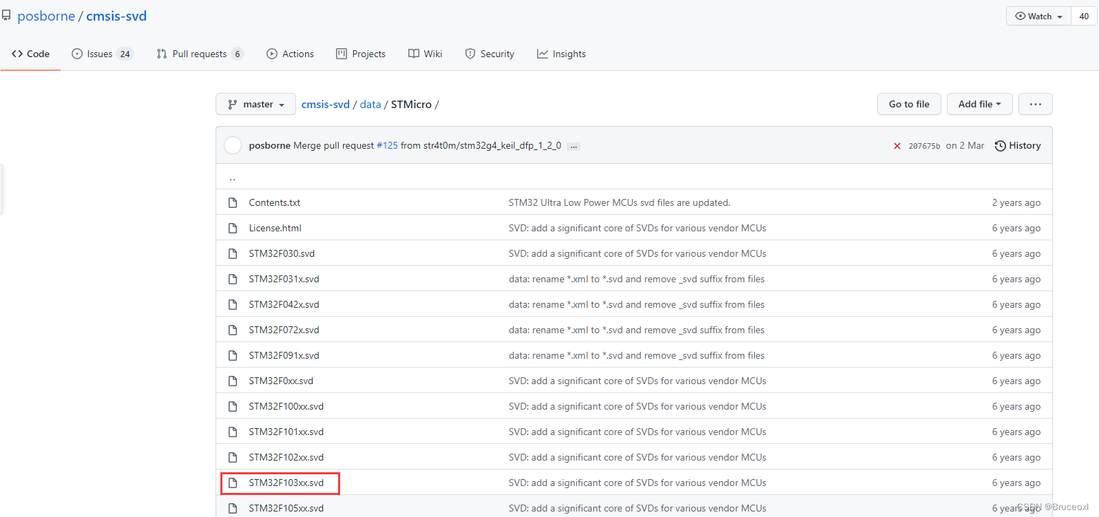Click file icon beside STM32F103xx.svd

[233, 483]
